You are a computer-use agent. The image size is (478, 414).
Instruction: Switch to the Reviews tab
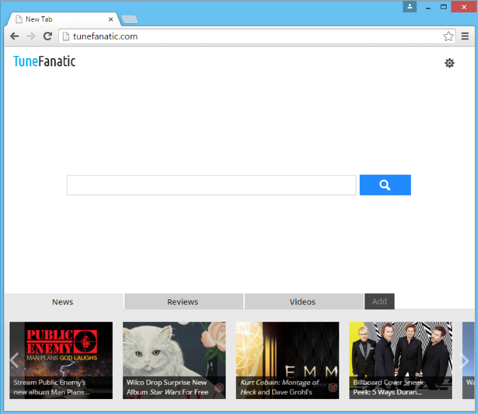pos(183,302)
